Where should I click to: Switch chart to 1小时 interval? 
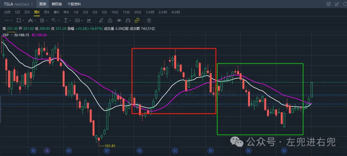point(150,12)
